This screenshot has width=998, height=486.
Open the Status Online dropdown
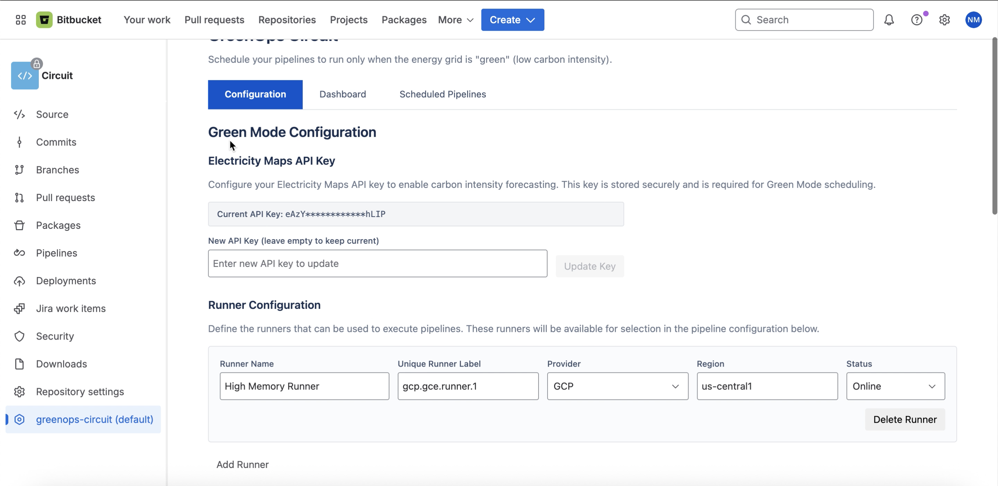895,386
